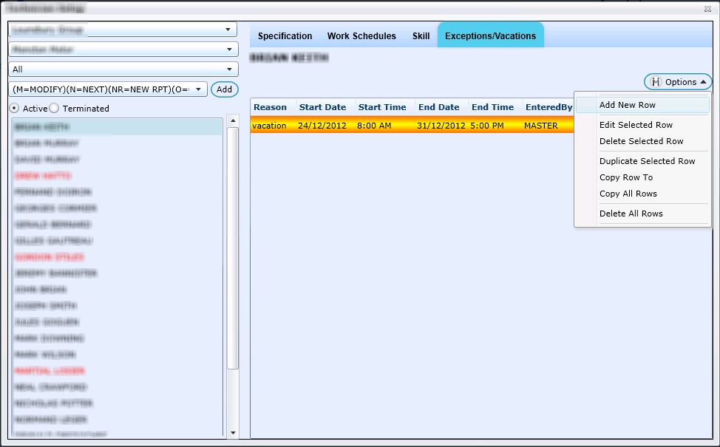720x447 pixels.
Task: Click the employee list scroll down arrow
Action: [x=234, y=433]
